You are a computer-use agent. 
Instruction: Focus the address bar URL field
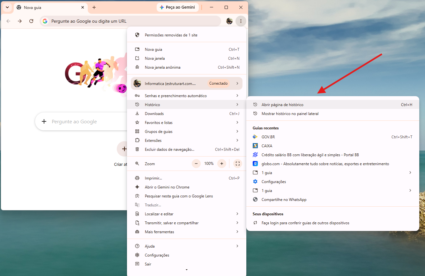coord(130,21)
